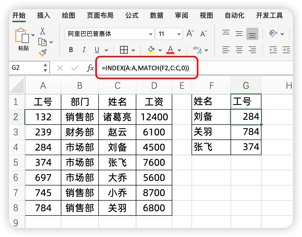
Task: Open the 自动化 tab
Action: [x=235, y=16]
